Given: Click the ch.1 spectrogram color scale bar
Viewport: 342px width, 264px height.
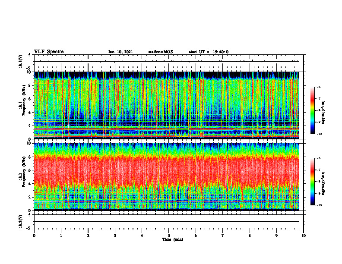Looking at the screenshot, I should (x=312, y=110).
